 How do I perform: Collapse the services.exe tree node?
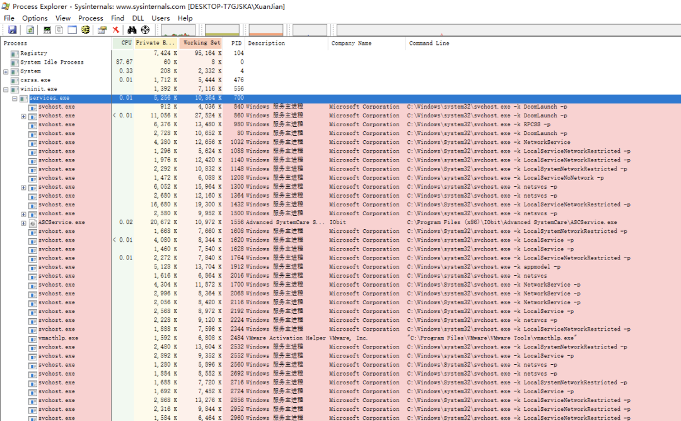pyautogui.click(x=15, y=98)
